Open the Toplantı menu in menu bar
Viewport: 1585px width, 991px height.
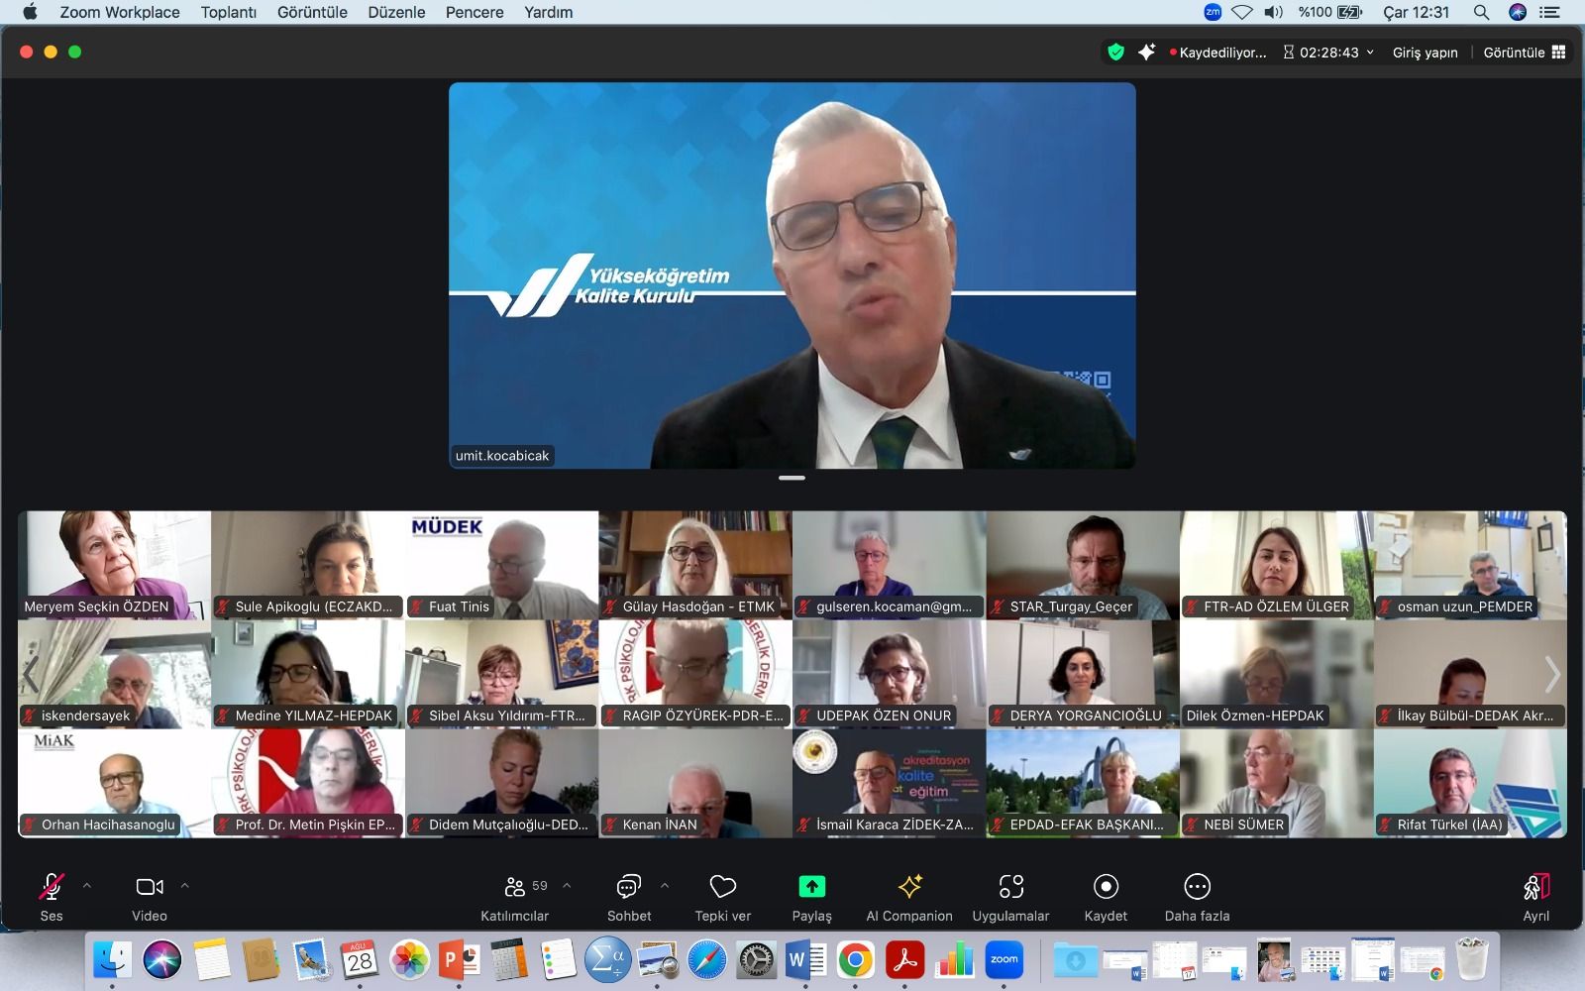pyautogui.click(x=228, y=12)
